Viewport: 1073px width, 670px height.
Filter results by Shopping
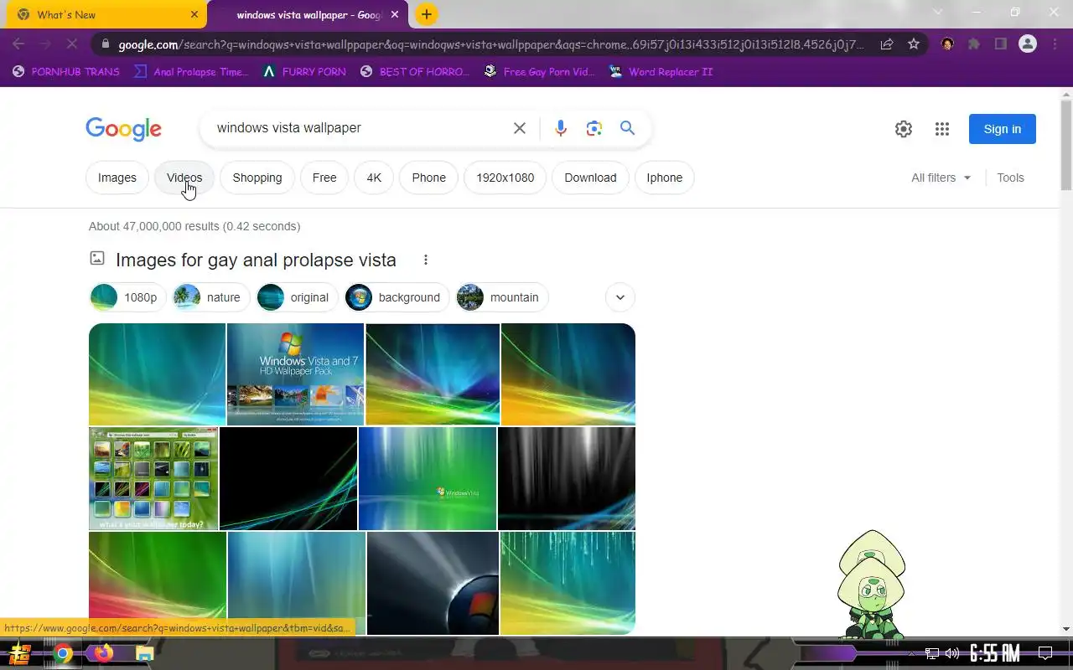point(257,178)
